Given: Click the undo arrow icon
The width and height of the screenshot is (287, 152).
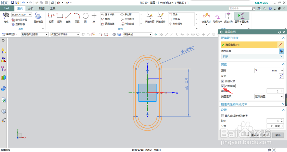Looking at the screenshot, I should click(23, 3).
